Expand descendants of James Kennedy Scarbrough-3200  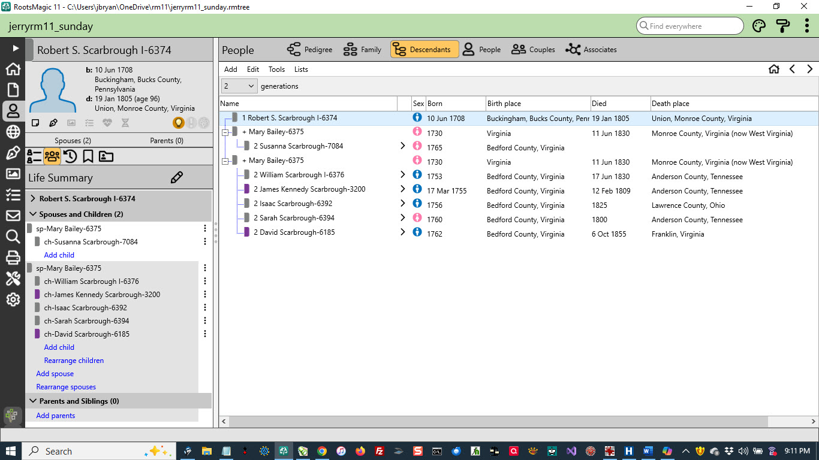(403, 189)
